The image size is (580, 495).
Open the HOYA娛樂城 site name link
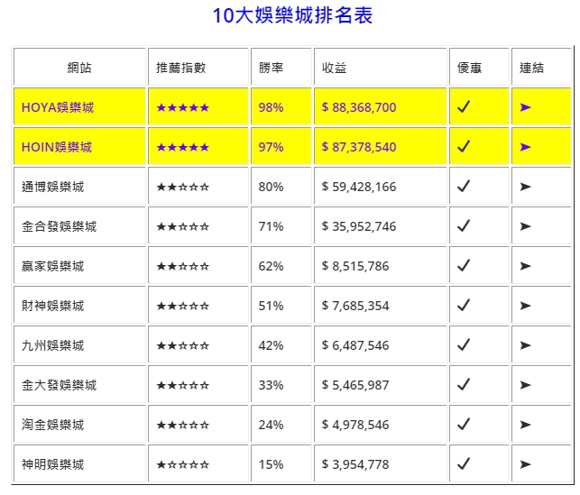[58, 107]
